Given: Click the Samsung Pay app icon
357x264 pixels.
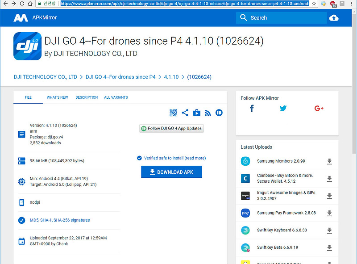Looking at the screenshot, I should click(245, 213).
